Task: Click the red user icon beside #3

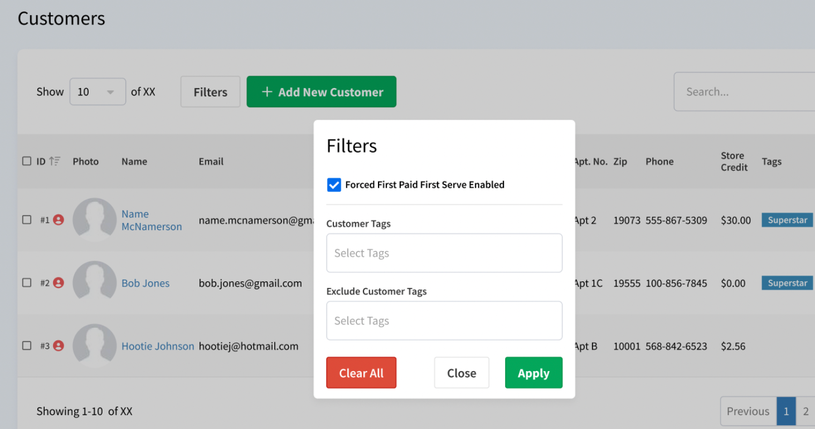Action: (59, 345)
